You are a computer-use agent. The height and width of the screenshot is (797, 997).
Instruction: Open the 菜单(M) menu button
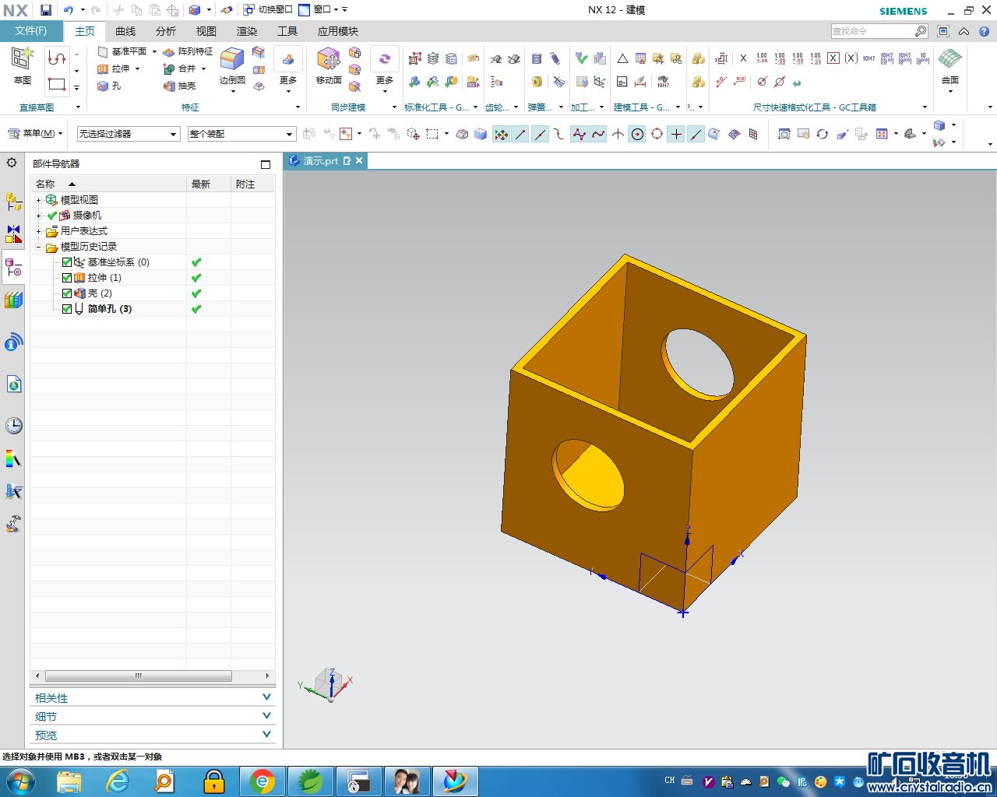click(x=35, y=134)
